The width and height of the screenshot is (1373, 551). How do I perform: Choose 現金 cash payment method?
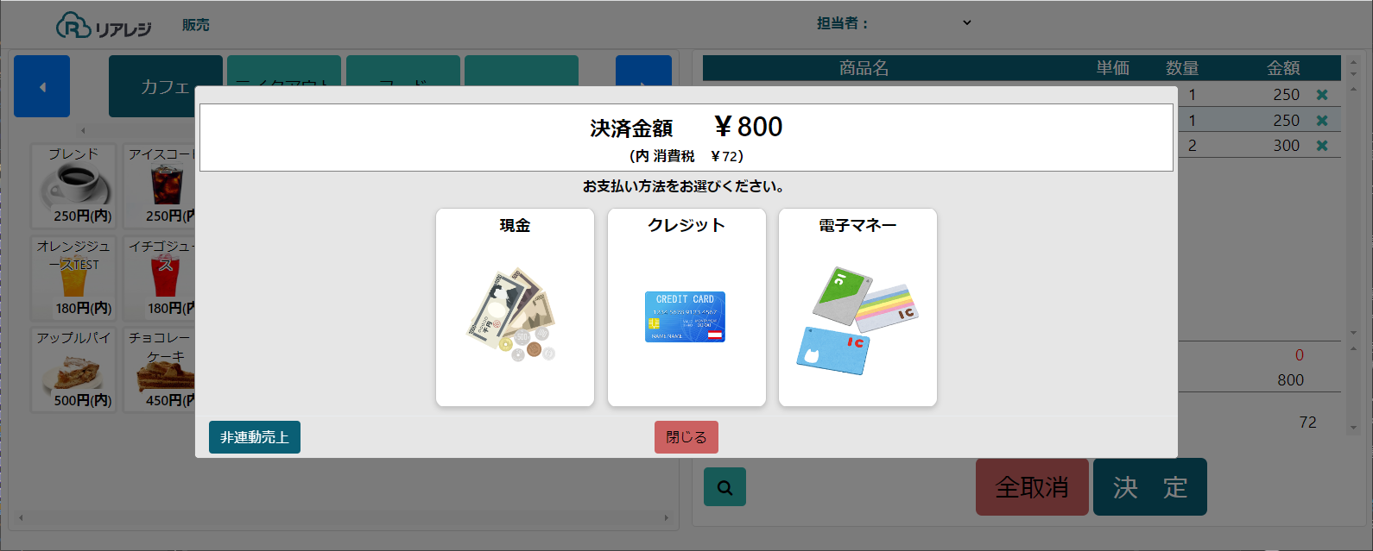click(515, 307)
